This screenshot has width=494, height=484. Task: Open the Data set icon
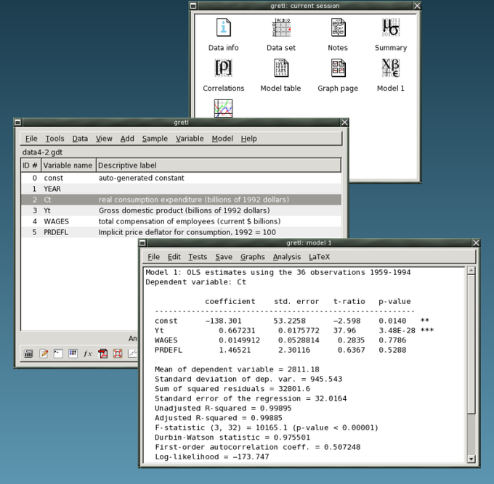tap(280, 29)
